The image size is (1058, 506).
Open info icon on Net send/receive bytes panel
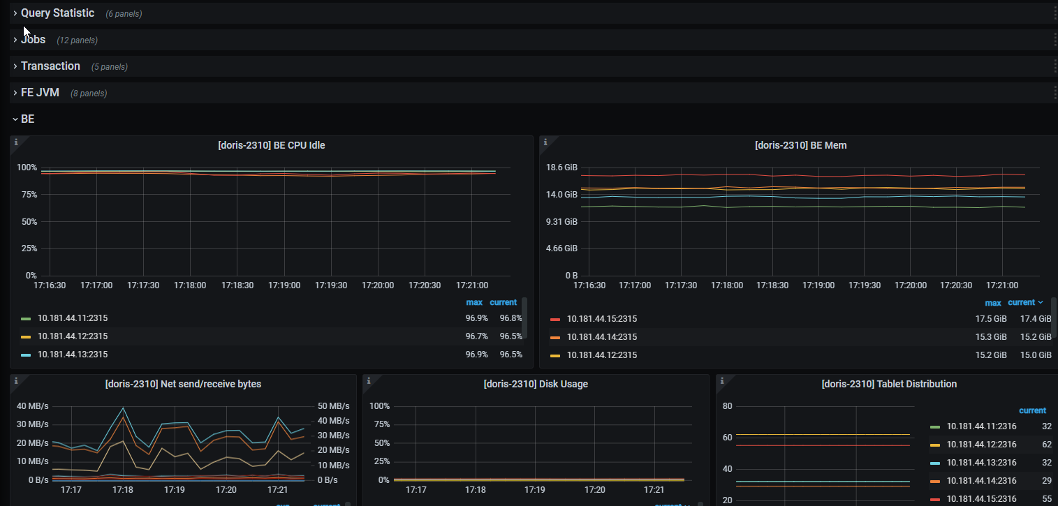coord(16,380)
